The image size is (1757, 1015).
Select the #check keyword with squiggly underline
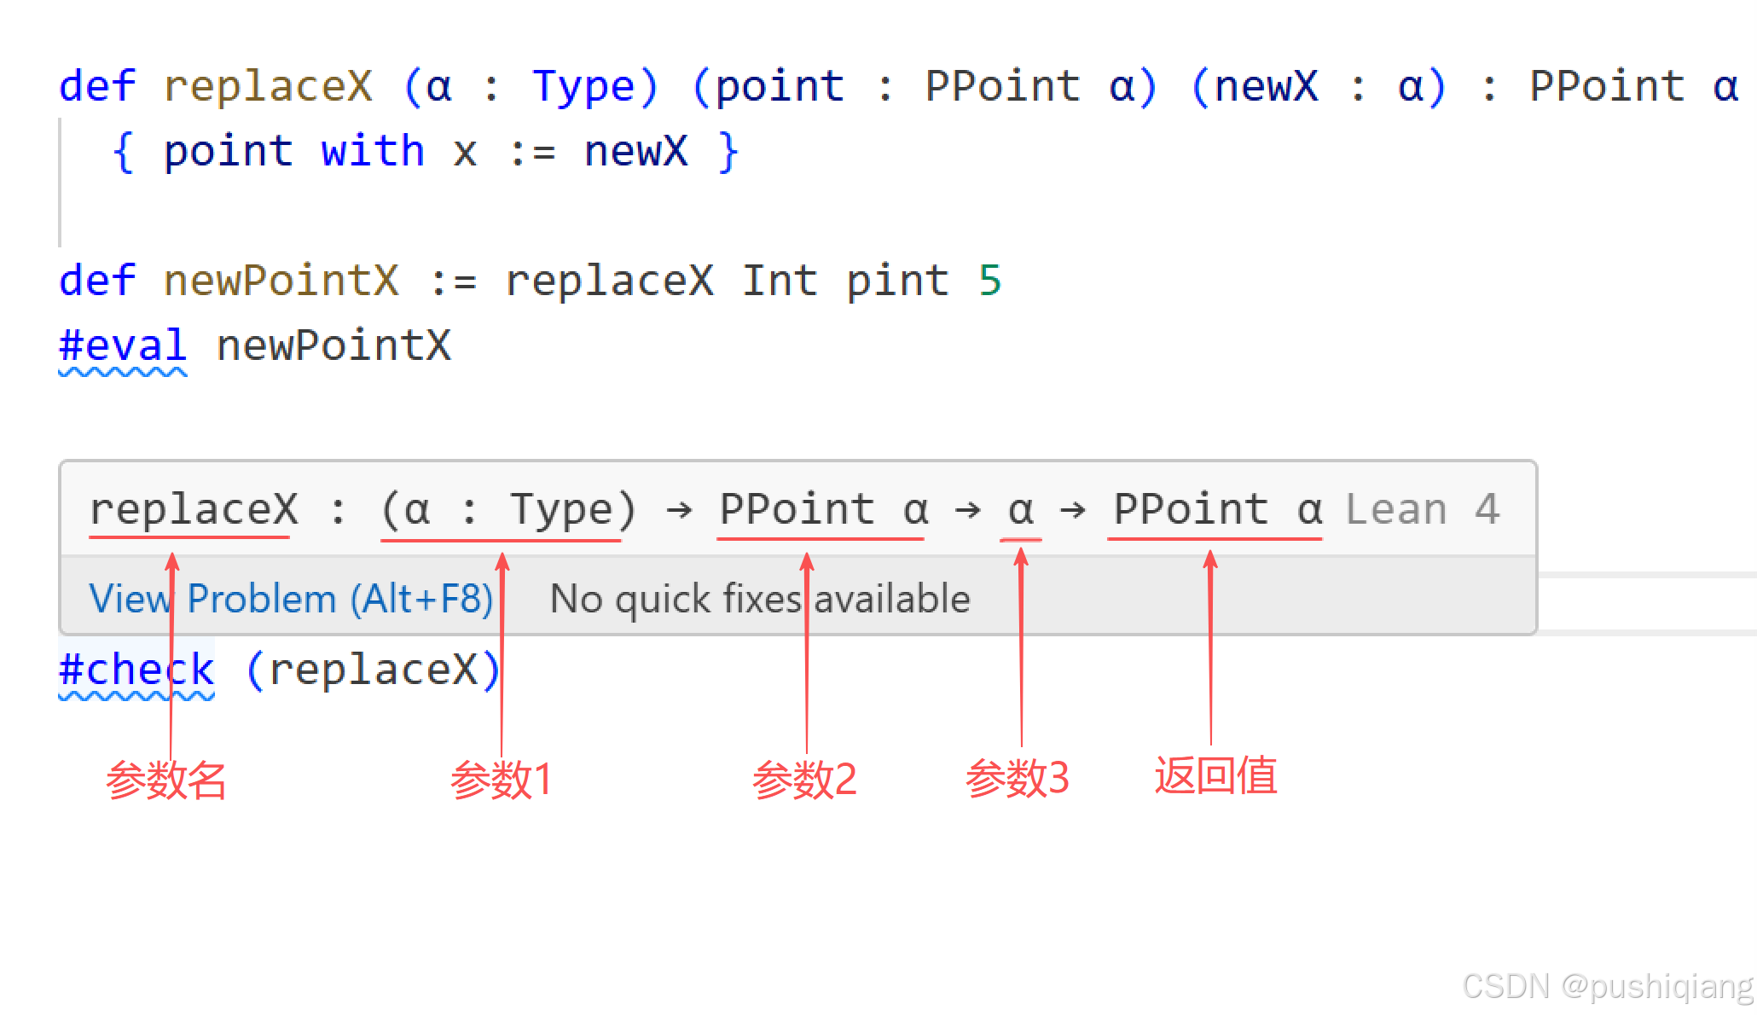pyautogui.click(x=136, y=670)
